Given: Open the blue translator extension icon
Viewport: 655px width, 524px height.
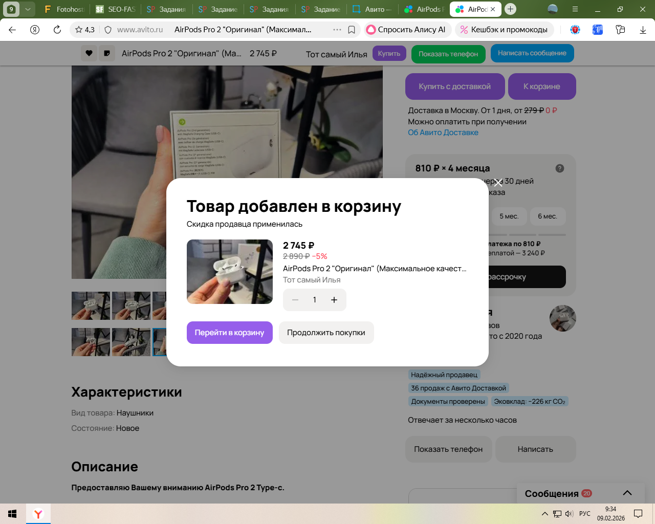Looking at the screenshot, I should [598, 30].
